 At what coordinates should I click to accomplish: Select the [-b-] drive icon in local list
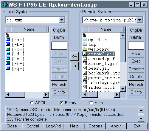pyautogui.click(x=8, y=44)
